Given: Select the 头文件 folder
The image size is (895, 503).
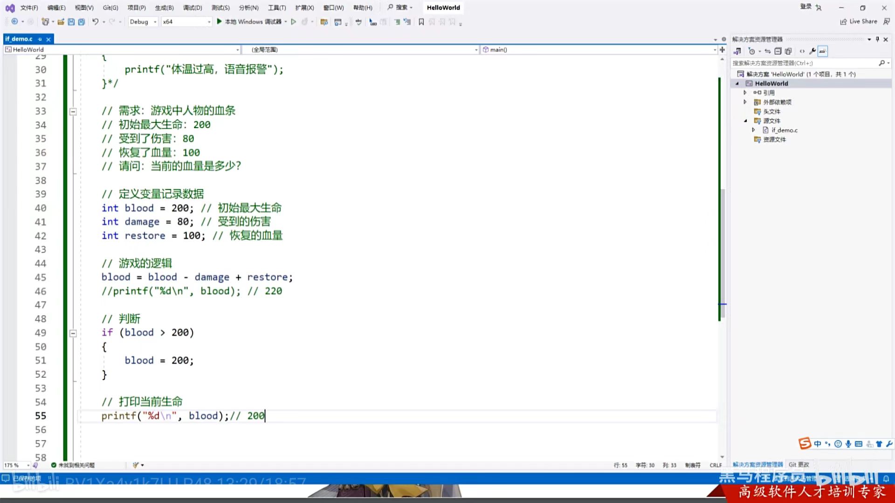Looking at the screenshot, I should (771, 111).
